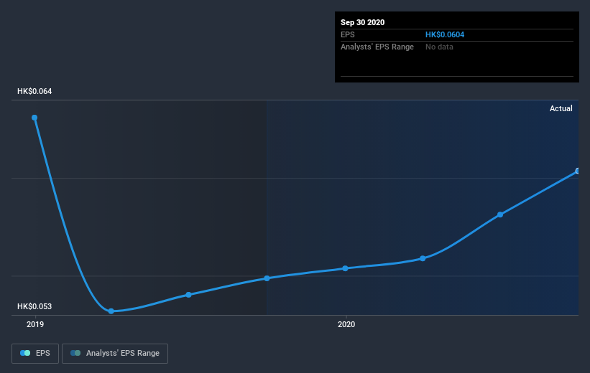Click the HK$0.053 y-axis label
590x373 pixels.
34,306
